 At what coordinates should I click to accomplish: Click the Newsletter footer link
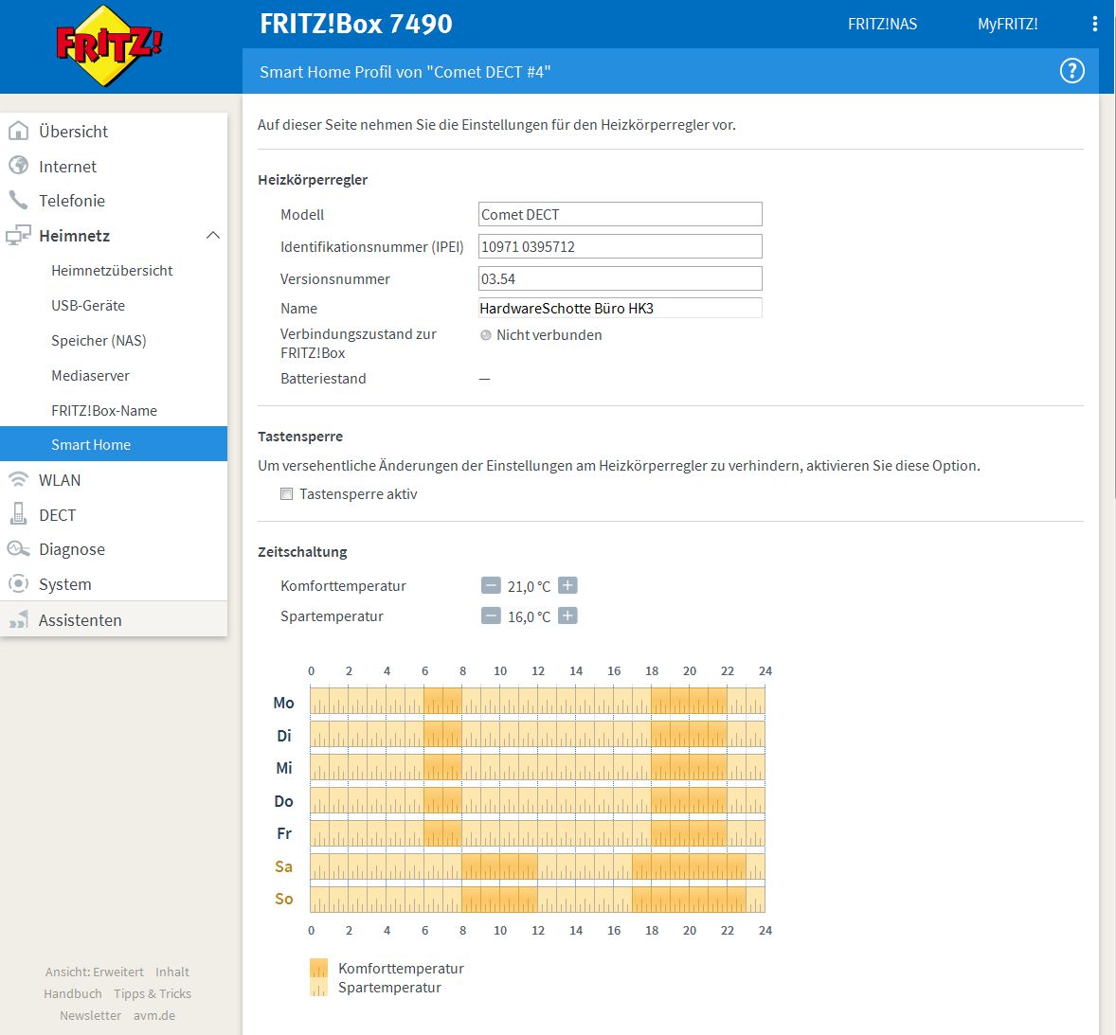pyautogui.click(x=90, y=1015)
